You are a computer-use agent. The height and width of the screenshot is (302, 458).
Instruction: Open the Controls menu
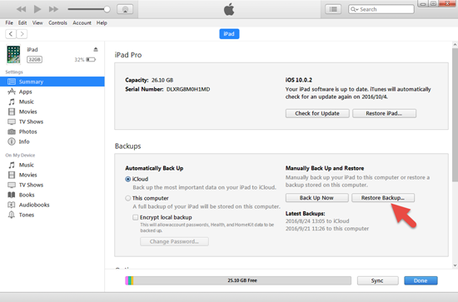(57, 22)
